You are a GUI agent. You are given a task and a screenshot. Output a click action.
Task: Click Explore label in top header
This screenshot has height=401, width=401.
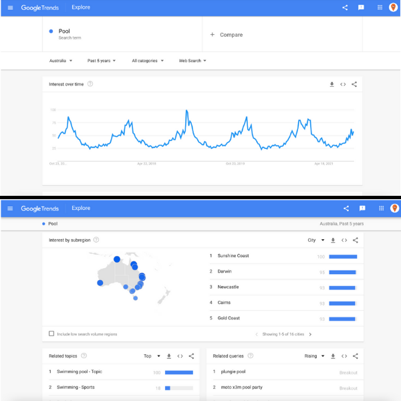[x=81, y=7]
